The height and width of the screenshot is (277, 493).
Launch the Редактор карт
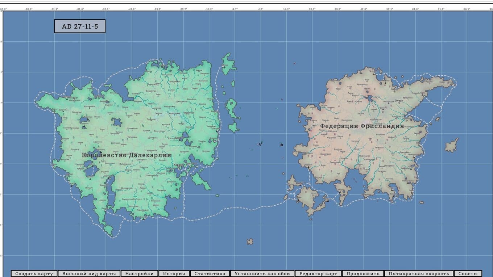point(318,274)
